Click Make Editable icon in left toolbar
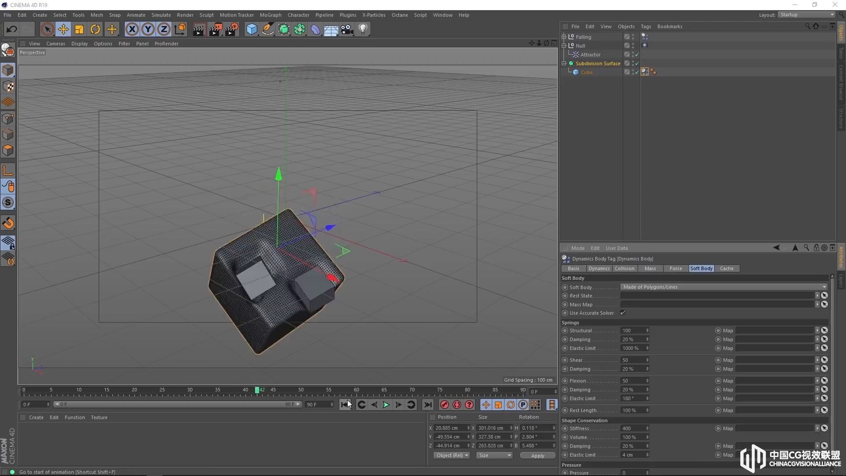846x476 pixels. pos(8,51)
